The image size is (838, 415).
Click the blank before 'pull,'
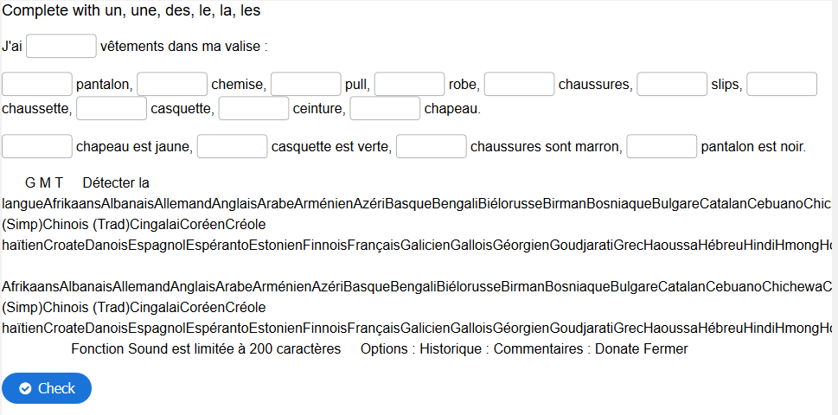click(305, 84)
